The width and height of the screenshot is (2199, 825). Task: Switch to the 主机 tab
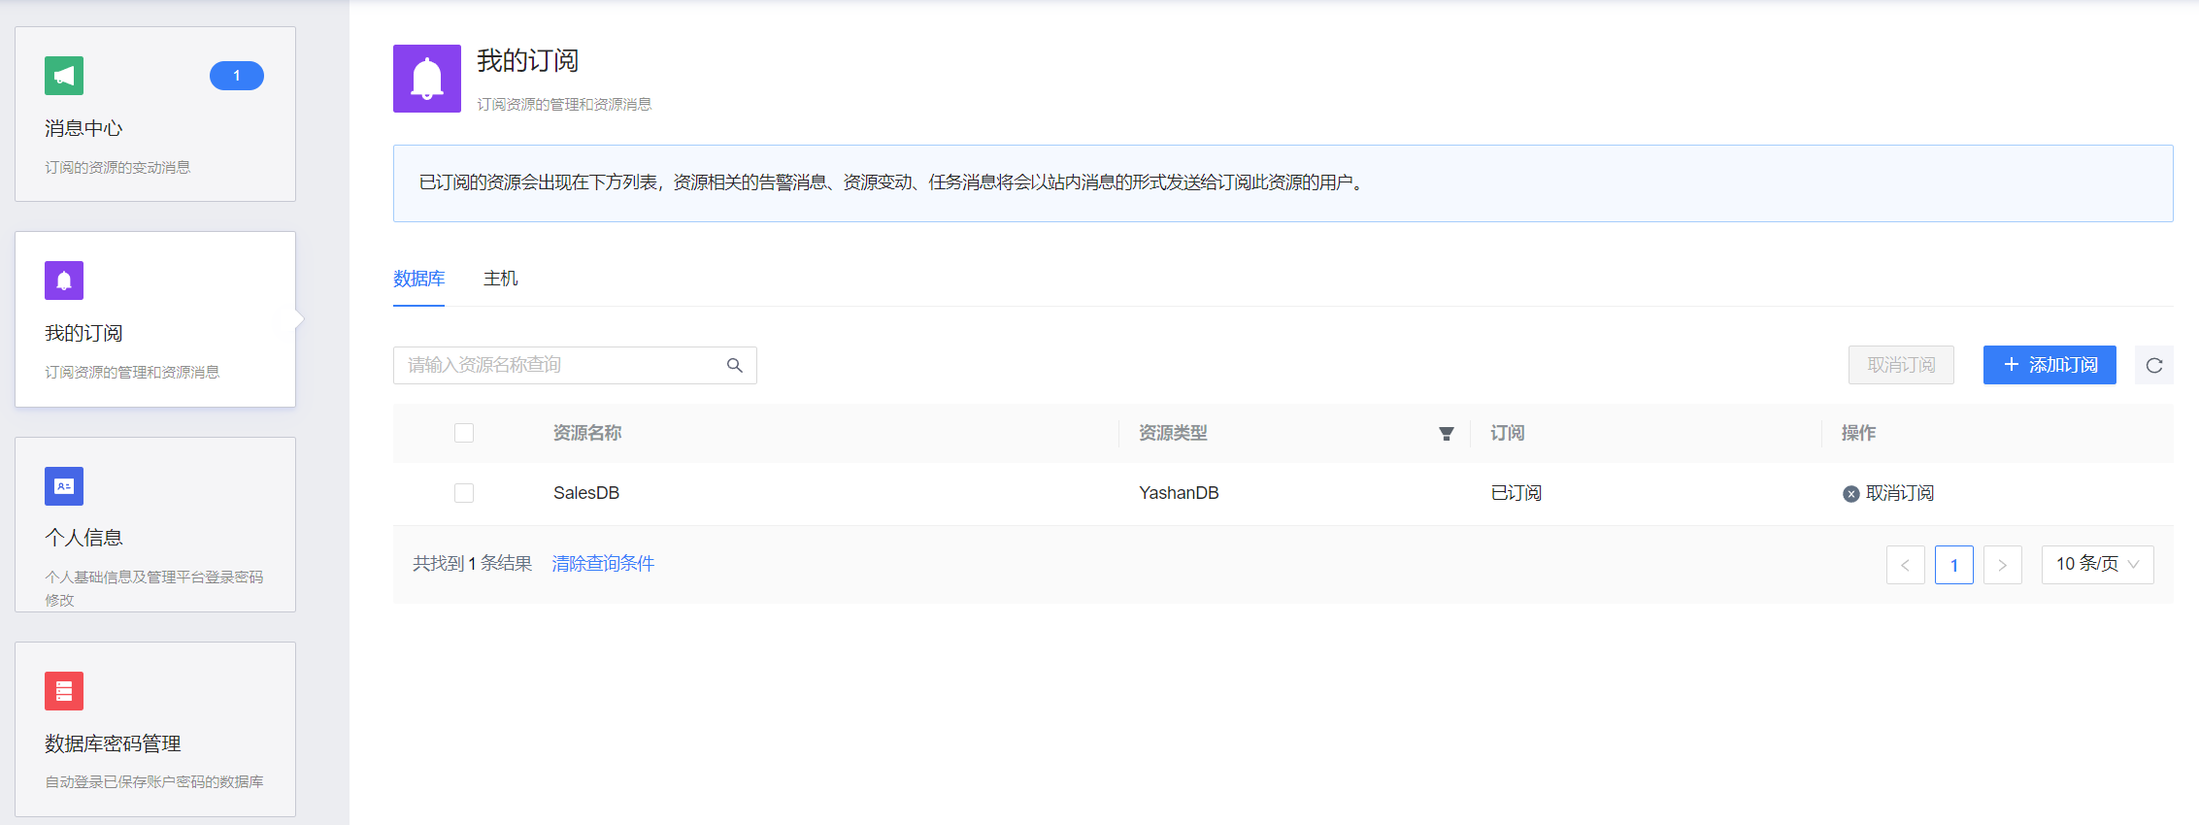coord(500,279)
